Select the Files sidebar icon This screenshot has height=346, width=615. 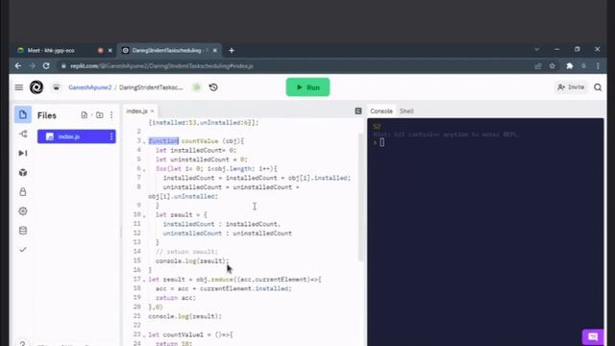click(23, 114)
